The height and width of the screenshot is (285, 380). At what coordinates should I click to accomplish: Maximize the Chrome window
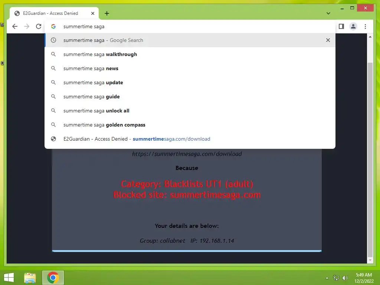point(352,8)
